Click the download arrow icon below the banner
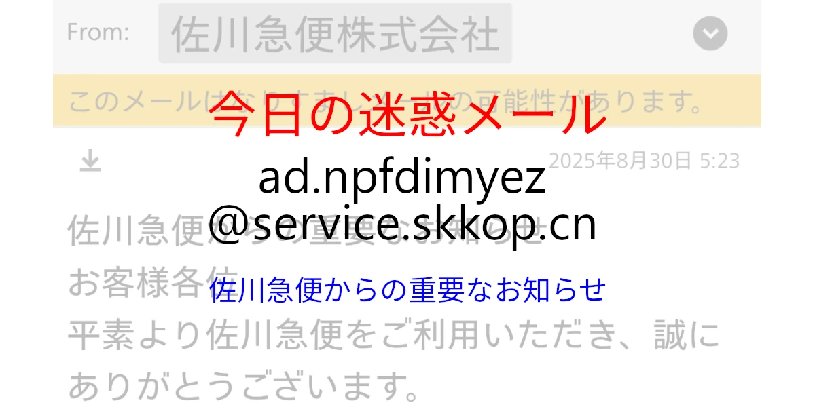Viewport: 815px width, 407px height. point(90,161)
